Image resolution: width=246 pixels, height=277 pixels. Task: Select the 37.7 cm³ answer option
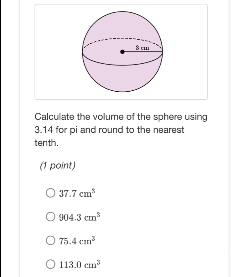pos(50,192)
